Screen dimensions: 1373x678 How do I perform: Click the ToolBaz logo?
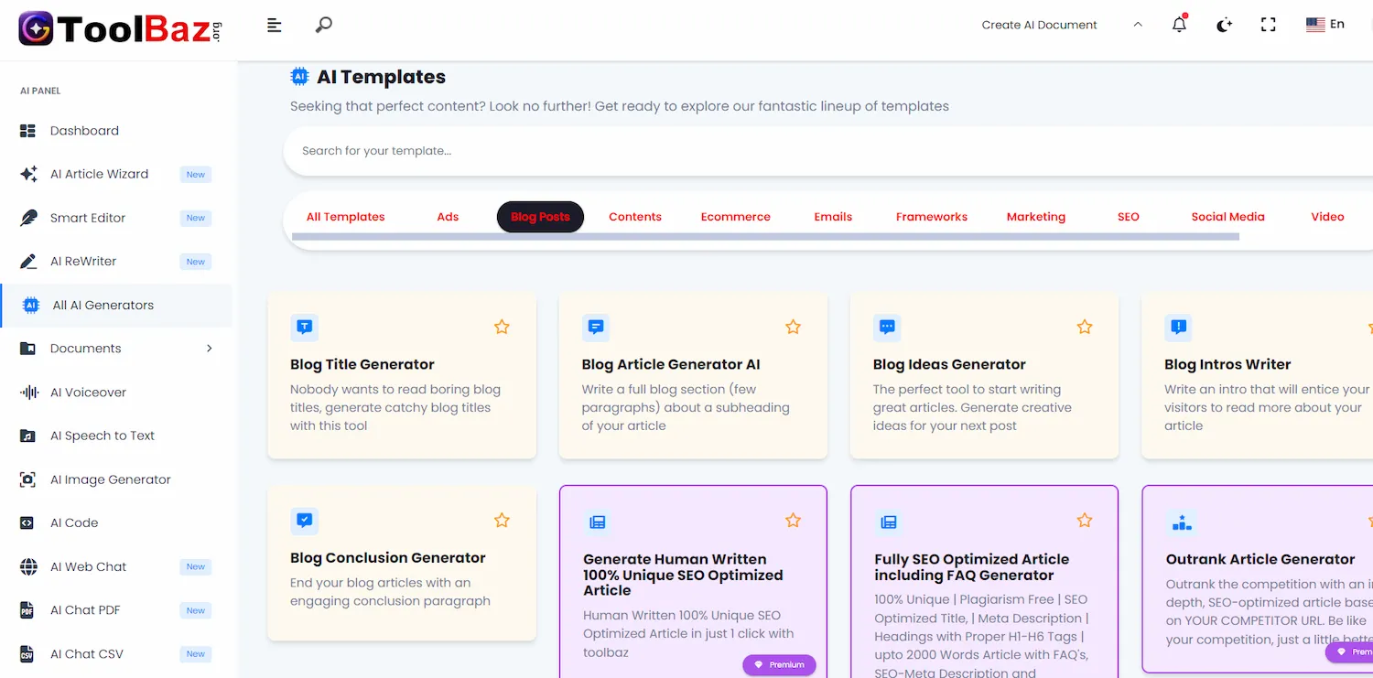pyautogui.click(x=120, y=29)
